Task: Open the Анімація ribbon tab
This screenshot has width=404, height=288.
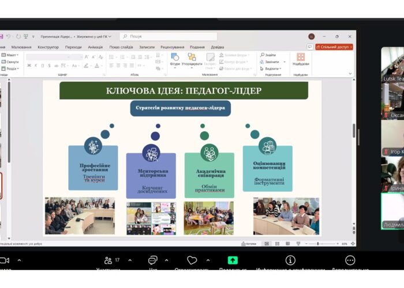Action: click(x=95, y=47)
